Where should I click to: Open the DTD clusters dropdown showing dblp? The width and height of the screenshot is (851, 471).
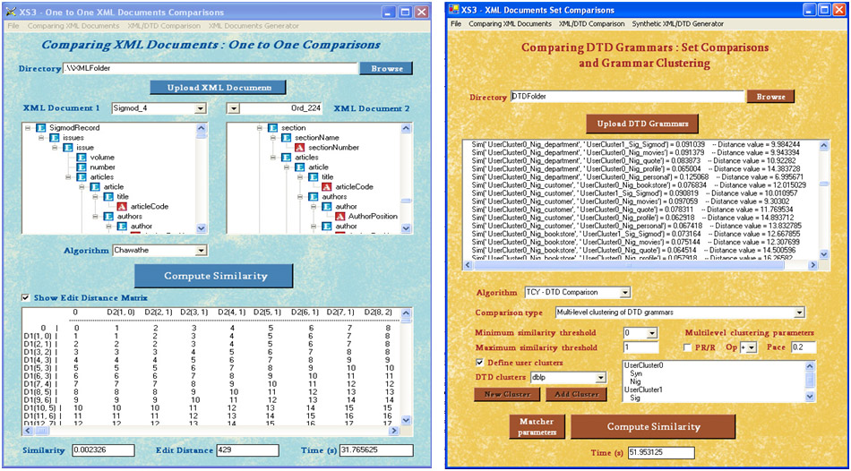point(600,378)
